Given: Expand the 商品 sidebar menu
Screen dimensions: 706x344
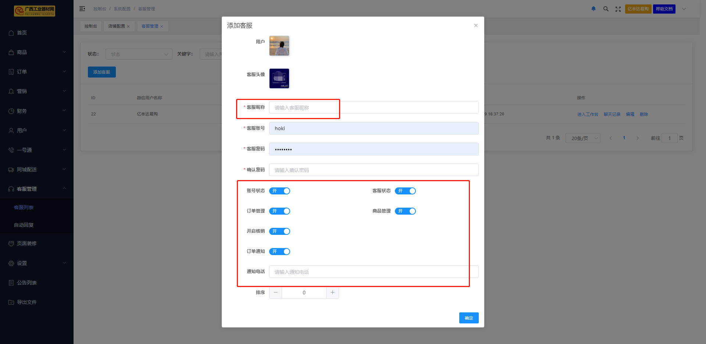Looking at the screenshot, I should click(x=37, y=52).
